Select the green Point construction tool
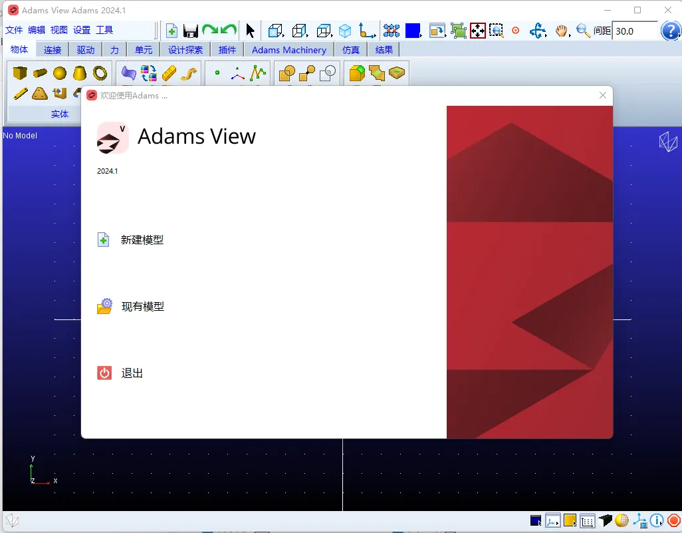This screenshot has height=533, width=682. tap(217, 73)
